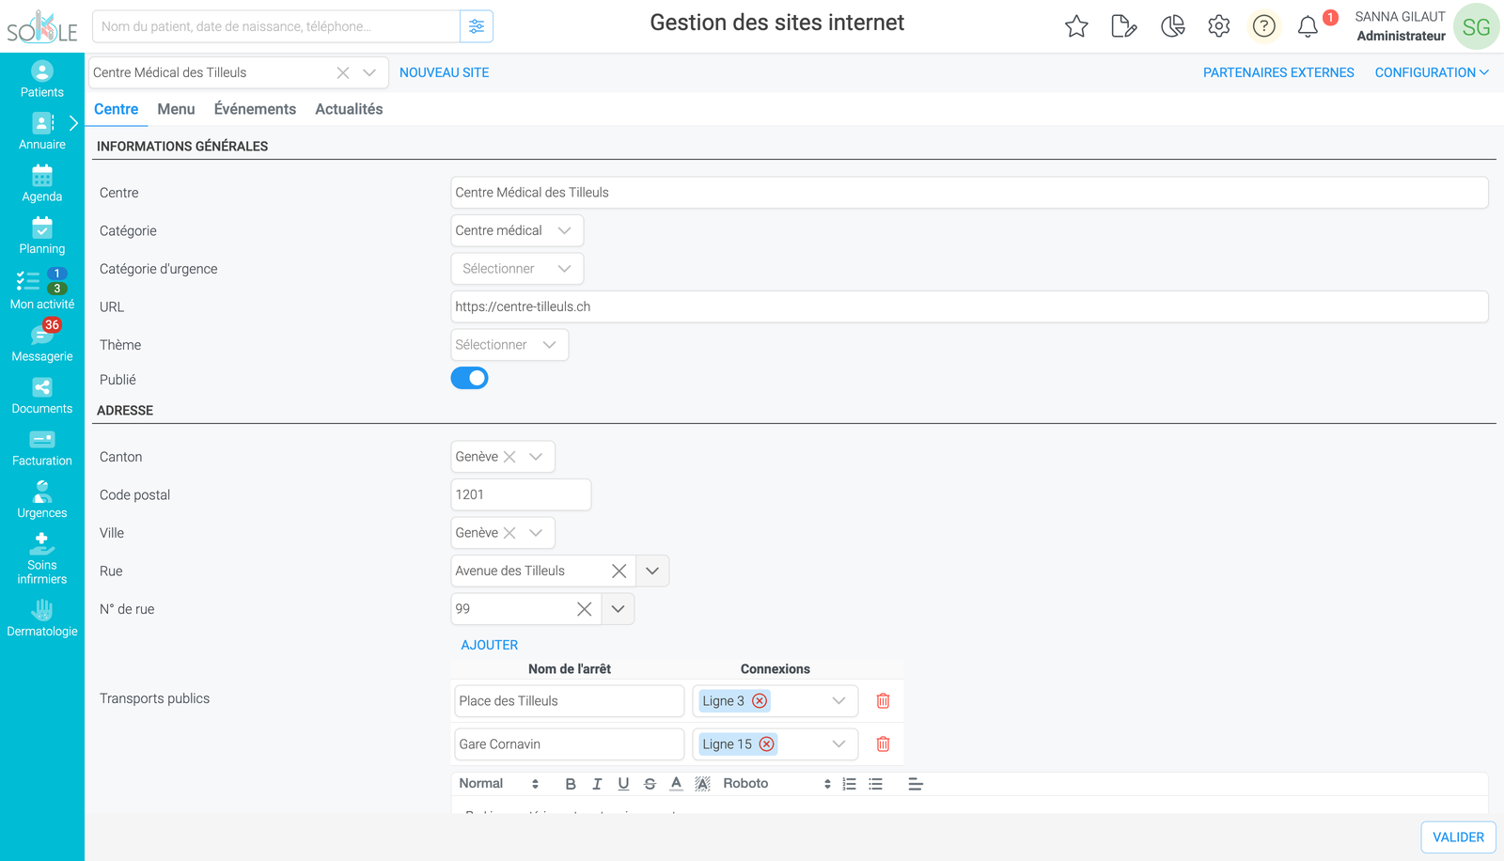The image size is (1504, 861).
Task: Expand the CONFIGURATION menu
Action: coord(1432,72)
